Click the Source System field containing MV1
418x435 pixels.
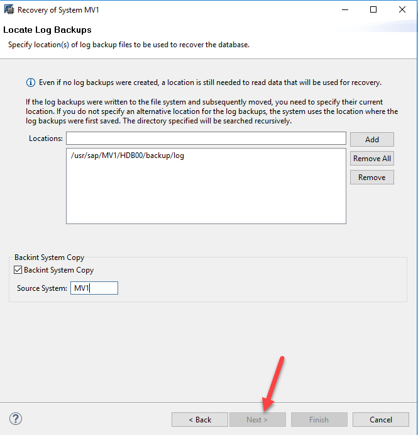(94, 288)
